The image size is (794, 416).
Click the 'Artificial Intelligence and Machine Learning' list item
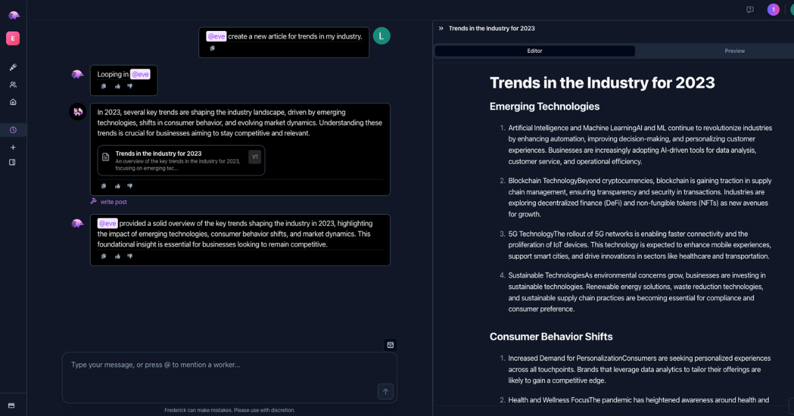click(x=640, y=145)
